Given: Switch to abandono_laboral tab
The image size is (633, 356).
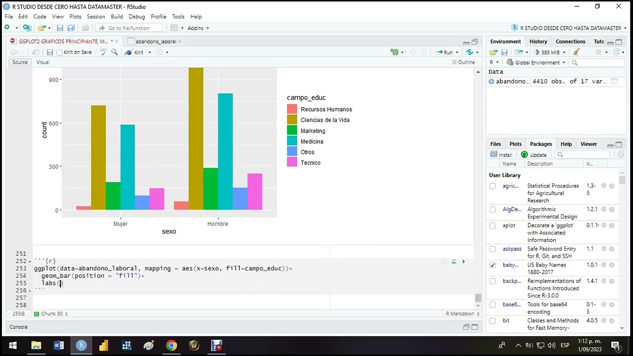Looking at the screenshot, I should click(x=155, y=42).
